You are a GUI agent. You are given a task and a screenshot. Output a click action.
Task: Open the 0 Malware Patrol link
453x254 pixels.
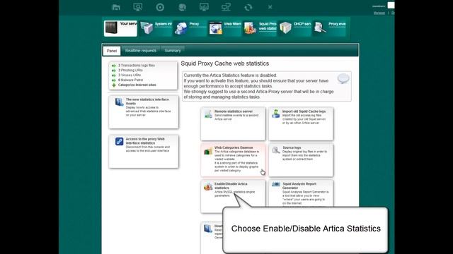130,80
